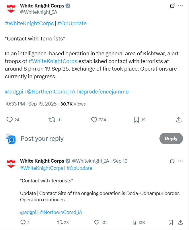Open more options on the reply post
Screen dimensions: 189x230
click(x=180, y=161)
